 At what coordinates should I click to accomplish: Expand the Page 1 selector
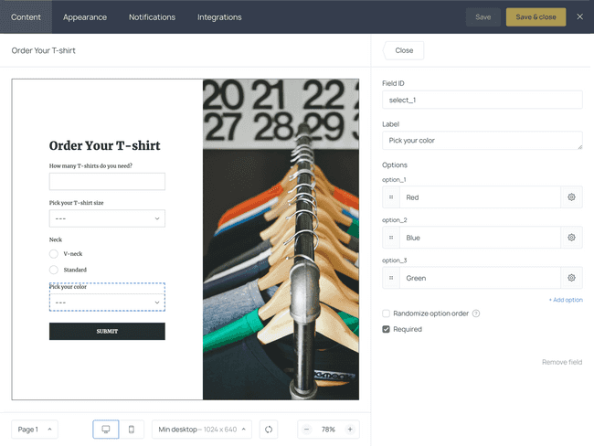point(35,430)
